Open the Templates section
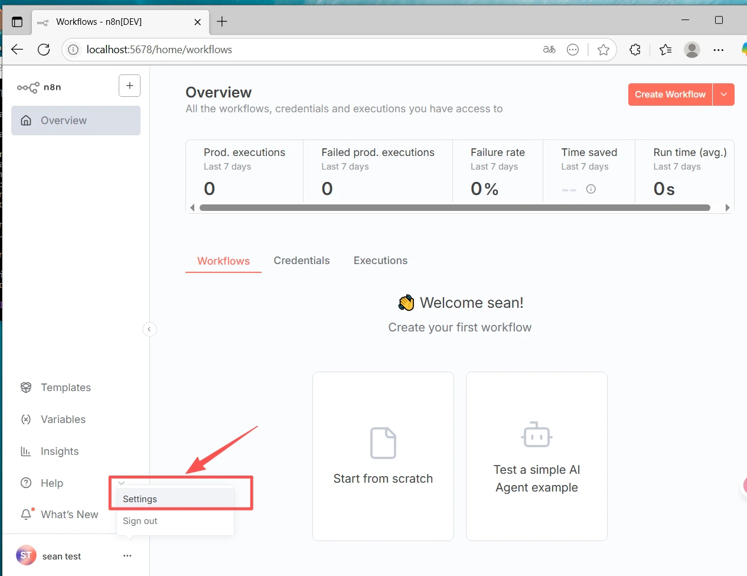This screenshot has width=747, height=576. coord(66,388)
